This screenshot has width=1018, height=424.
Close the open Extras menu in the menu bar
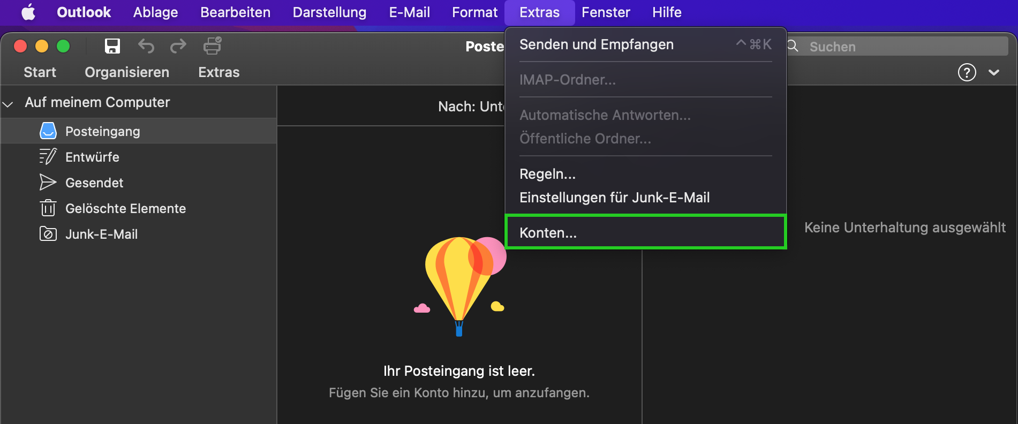(x=539, y=12)
